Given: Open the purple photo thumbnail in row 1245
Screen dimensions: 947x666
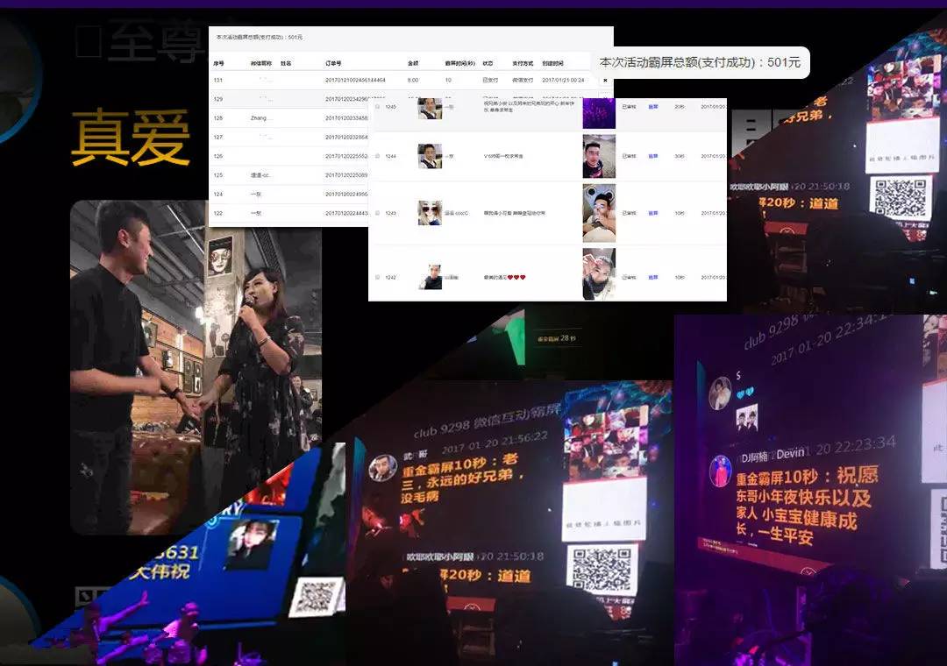Looking at the screenshot, I should [599, 111].
